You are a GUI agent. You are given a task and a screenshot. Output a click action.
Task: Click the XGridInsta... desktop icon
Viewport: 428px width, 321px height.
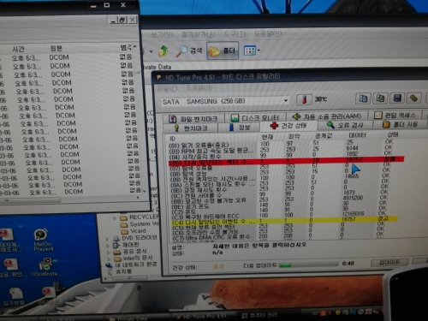[45, 267]
